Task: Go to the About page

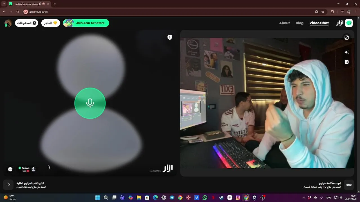Action: tap(284, 23)
